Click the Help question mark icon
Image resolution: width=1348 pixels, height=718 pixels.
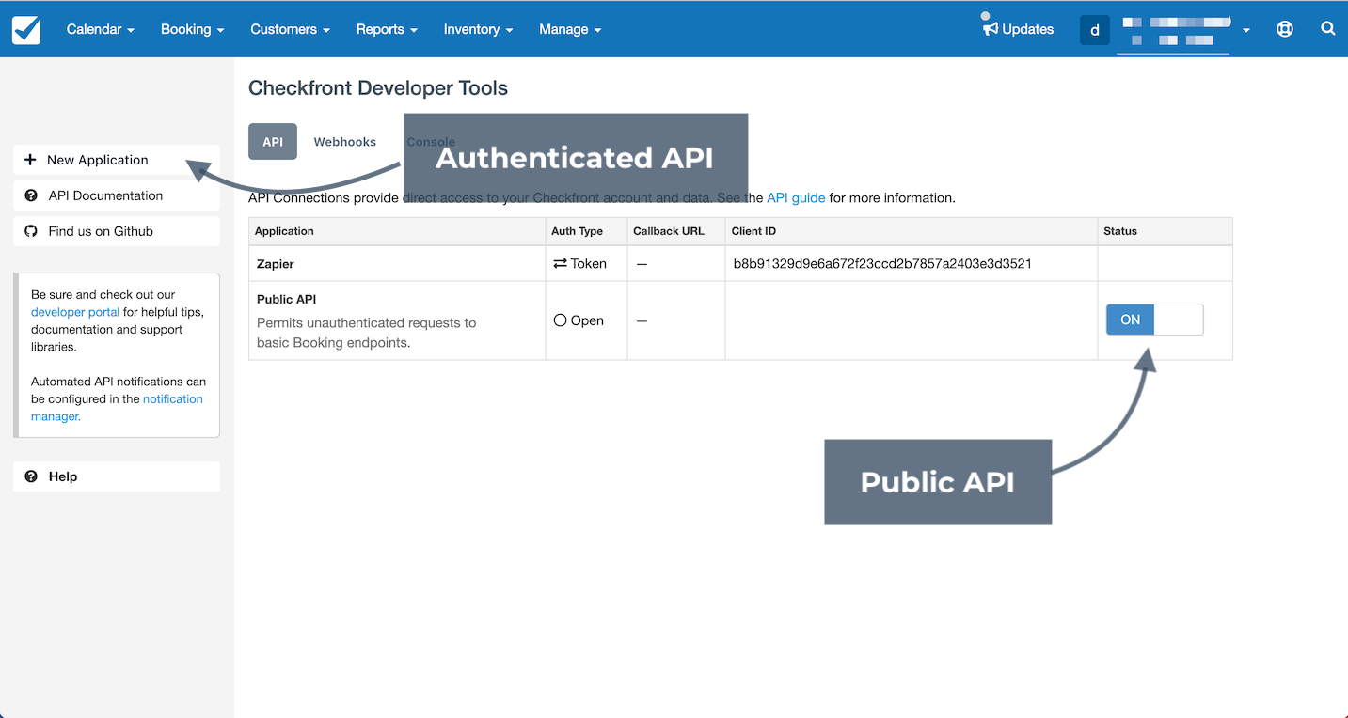tap(31, 476)
